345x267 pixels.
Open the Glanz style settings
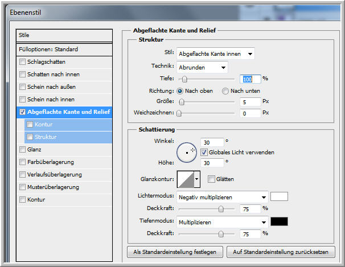pos(34,150)
